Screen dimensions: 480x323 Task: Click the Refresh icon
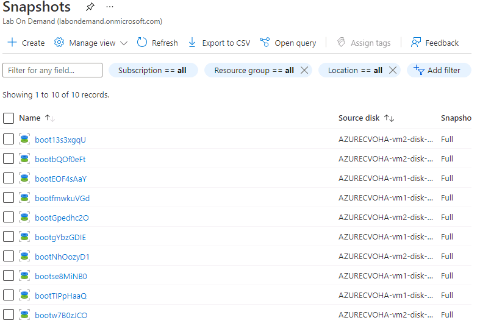point(142,43)
